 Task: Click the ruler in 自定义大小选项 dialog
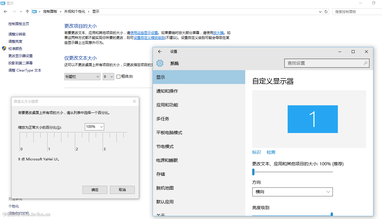click(73, 141)
